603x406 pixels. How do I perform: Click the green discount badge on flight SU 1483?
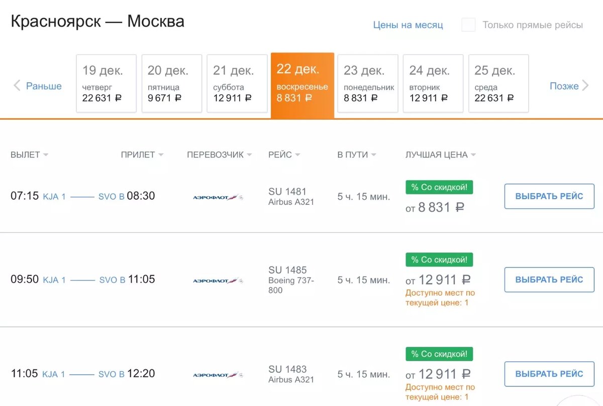439,354
